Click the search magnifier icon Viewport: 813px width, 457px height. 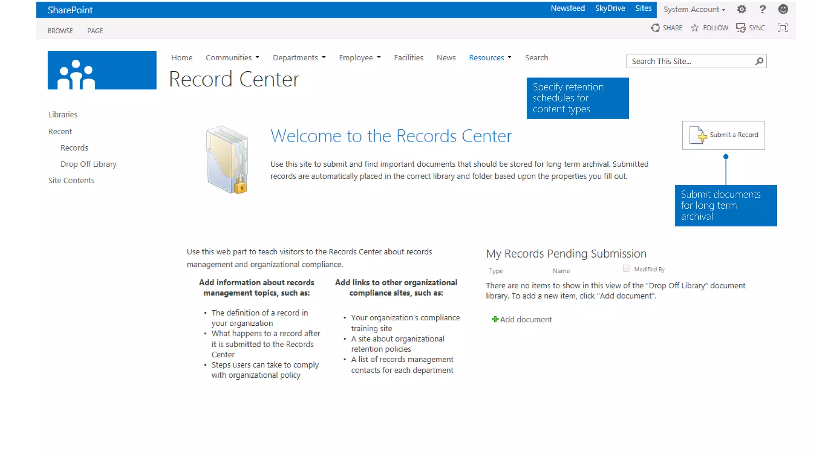point(759,61)
